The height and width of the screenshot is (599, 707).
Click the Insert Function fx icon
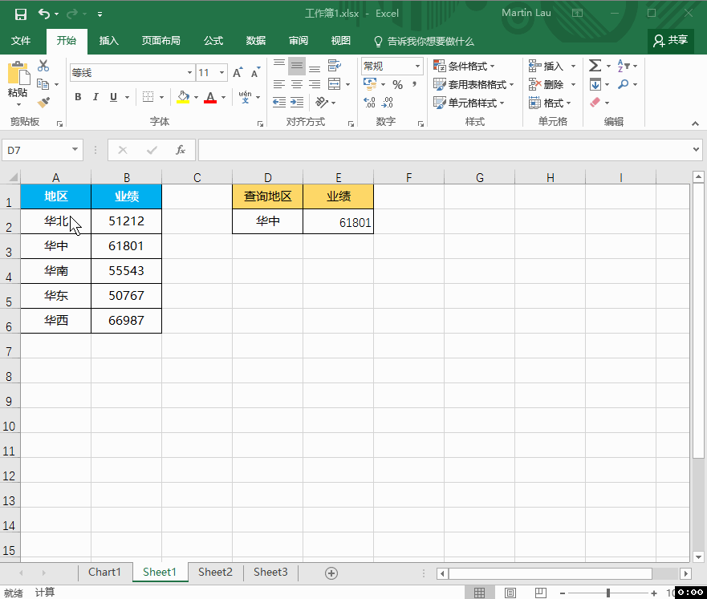point(181,150)
